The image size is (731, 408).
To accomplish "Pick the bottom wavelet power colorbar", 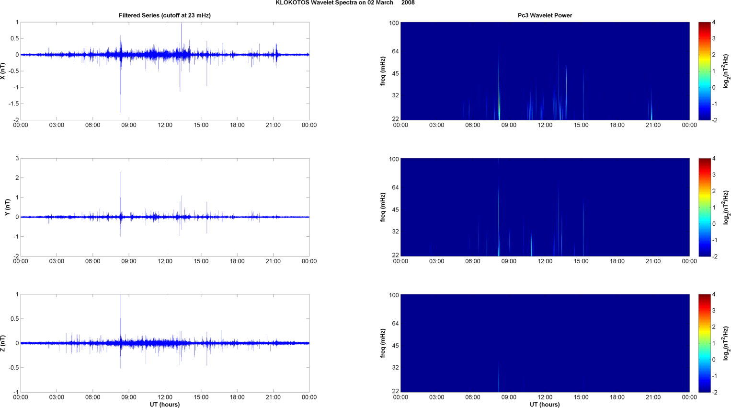I will coord(704,343).
